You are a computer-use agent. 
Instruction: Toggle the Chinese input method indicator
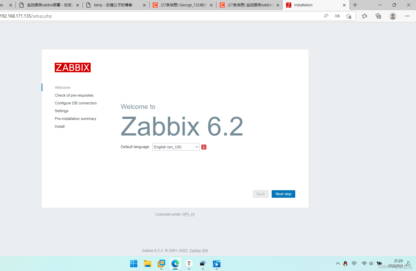pos(354,263)
